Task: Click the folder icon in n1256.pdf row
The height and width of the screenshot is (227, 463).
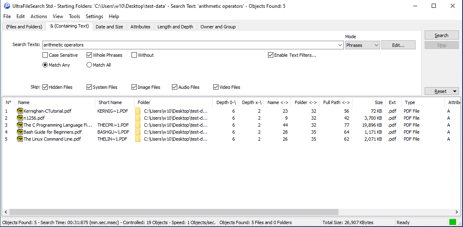Action: click(x=138, y=118)
